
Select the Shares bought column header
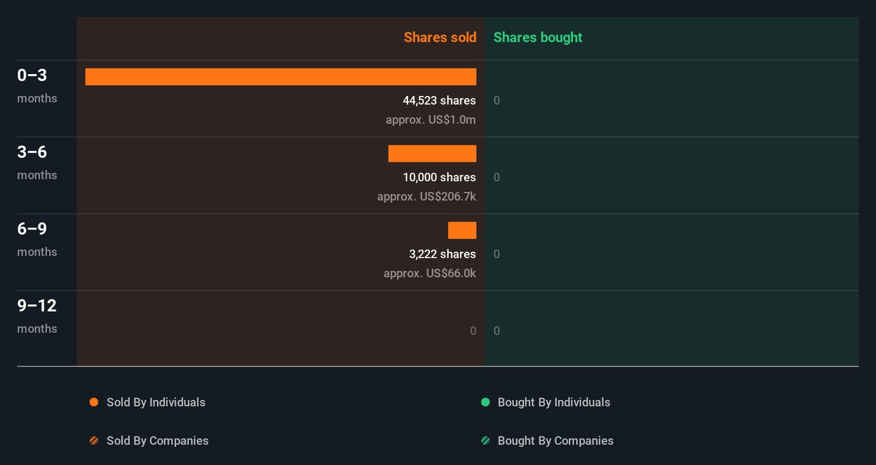pos(538,38)
